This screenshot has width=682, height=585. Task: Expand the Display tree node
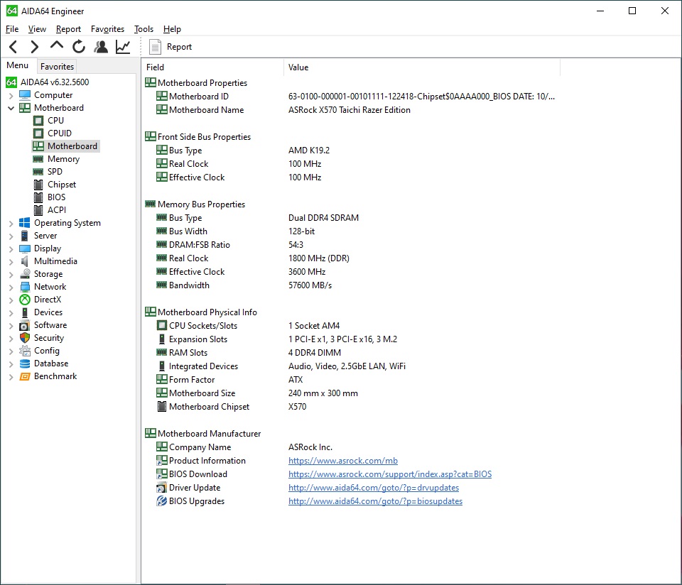tap(11, 249)
